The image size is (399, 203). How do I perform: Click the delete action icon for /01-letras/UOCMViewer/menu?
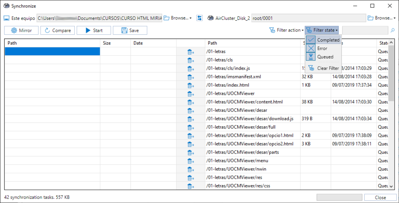pos(190,161)
